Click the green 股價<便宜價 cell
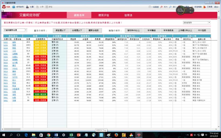Screen dimensions: 221x138 tap(40, 94)
